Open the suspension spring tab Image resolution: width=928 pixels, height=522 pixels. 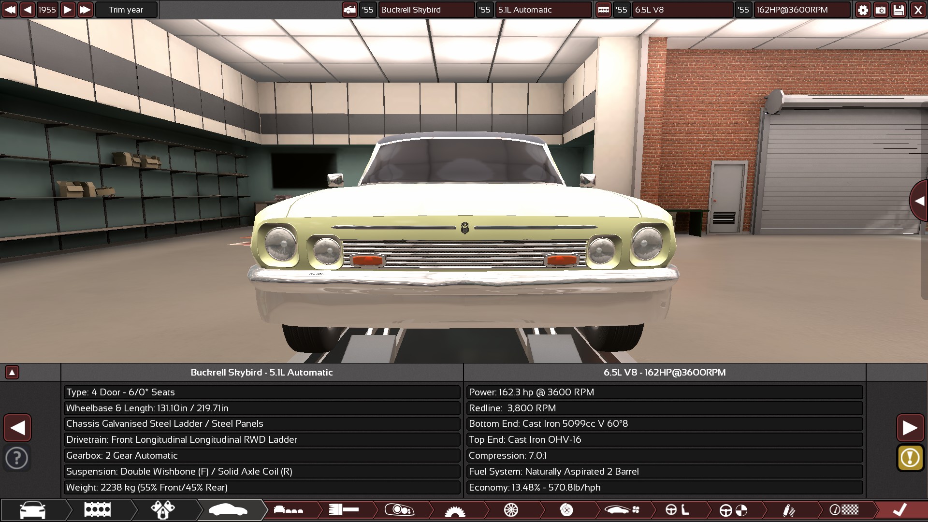click(x=788, y=510)
